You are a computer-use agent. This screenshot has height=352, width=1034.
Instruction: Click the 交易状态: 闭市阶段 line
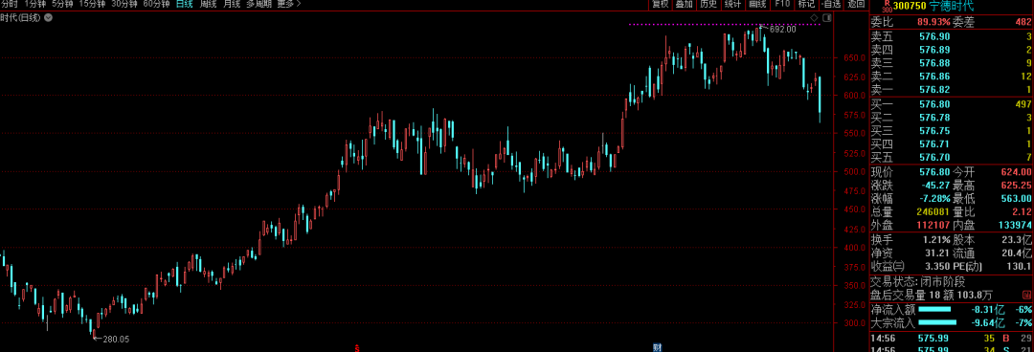917,281
